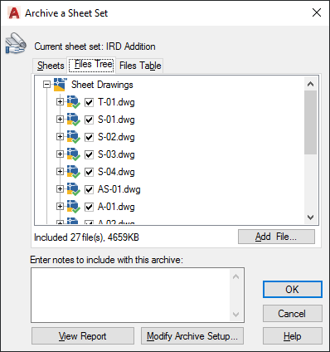Open the Modify Archive Setup dialog
This screenshot has height=352, width=330.
(192, 336)
